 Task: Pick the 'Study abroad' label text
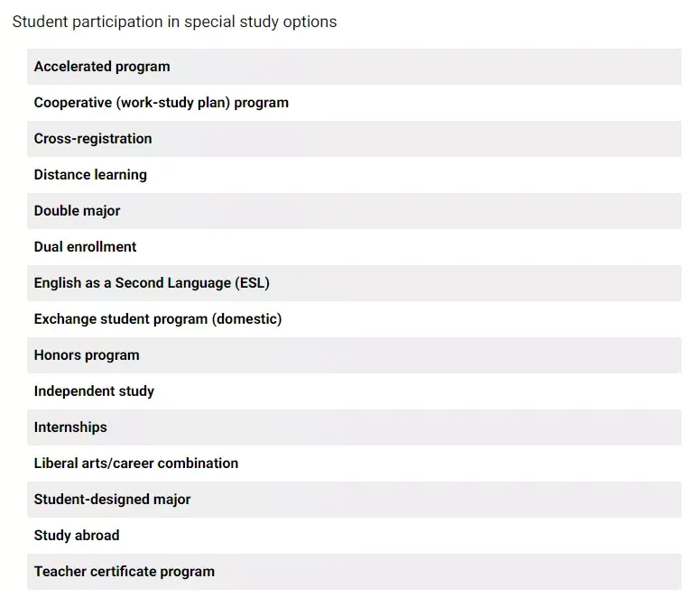[x=77, y=536]
